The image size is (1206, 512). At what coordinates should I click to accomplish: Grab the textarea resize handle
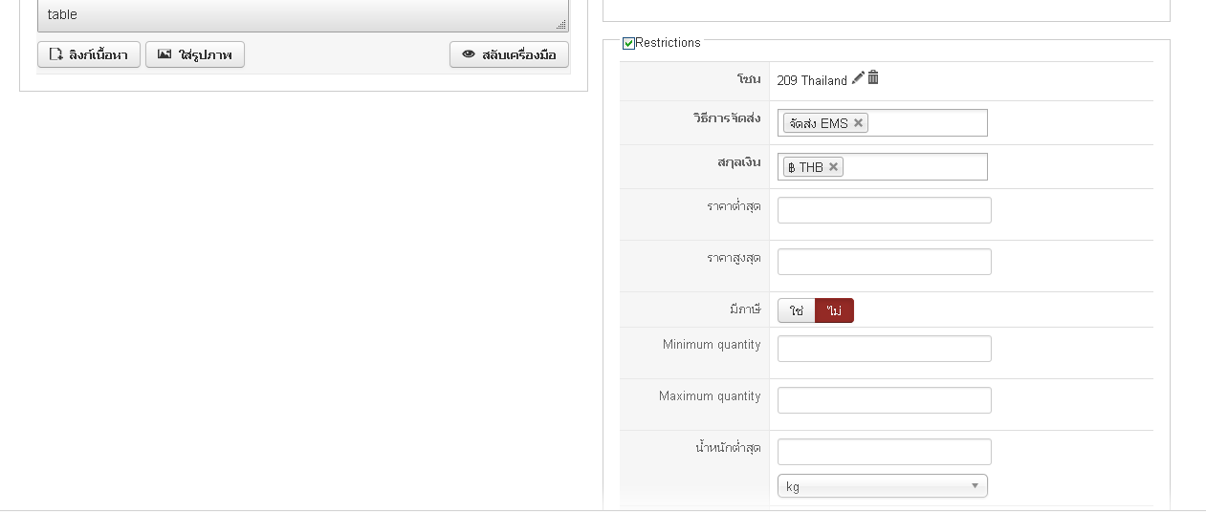[x=561, y=25]
